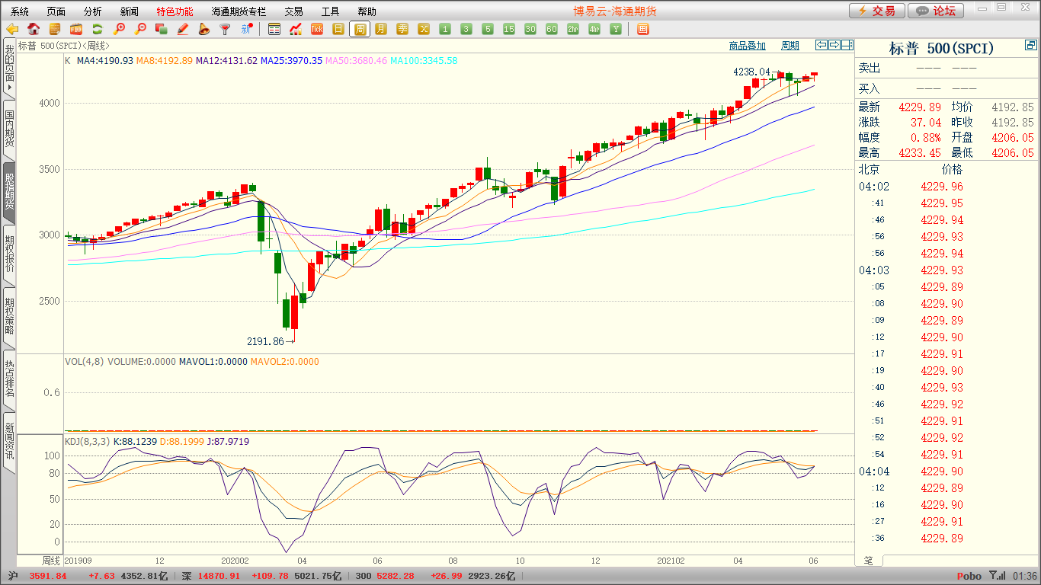Open the chart analysis icon
This screenshot has width=1041, height=585.
[x=296, y=29]
